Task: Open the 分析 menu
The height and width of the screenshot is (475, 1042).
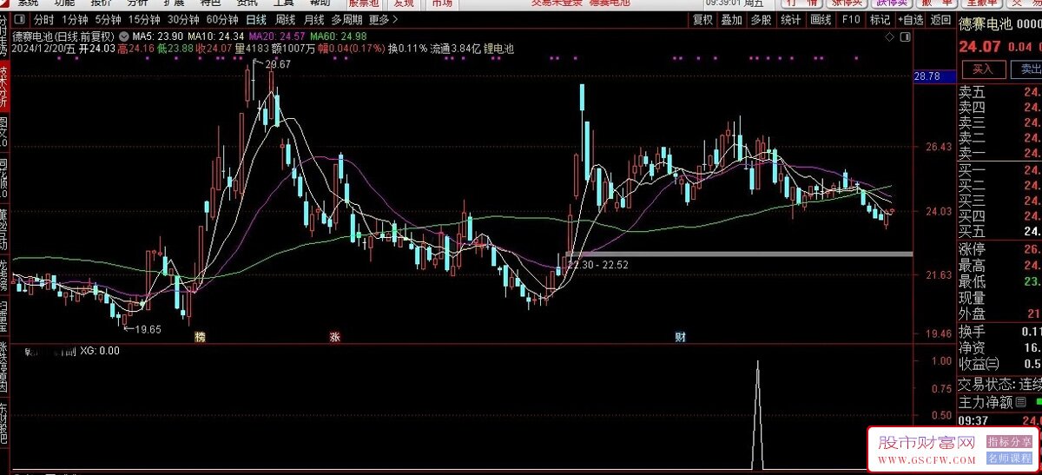Action: tap(137, 3)
